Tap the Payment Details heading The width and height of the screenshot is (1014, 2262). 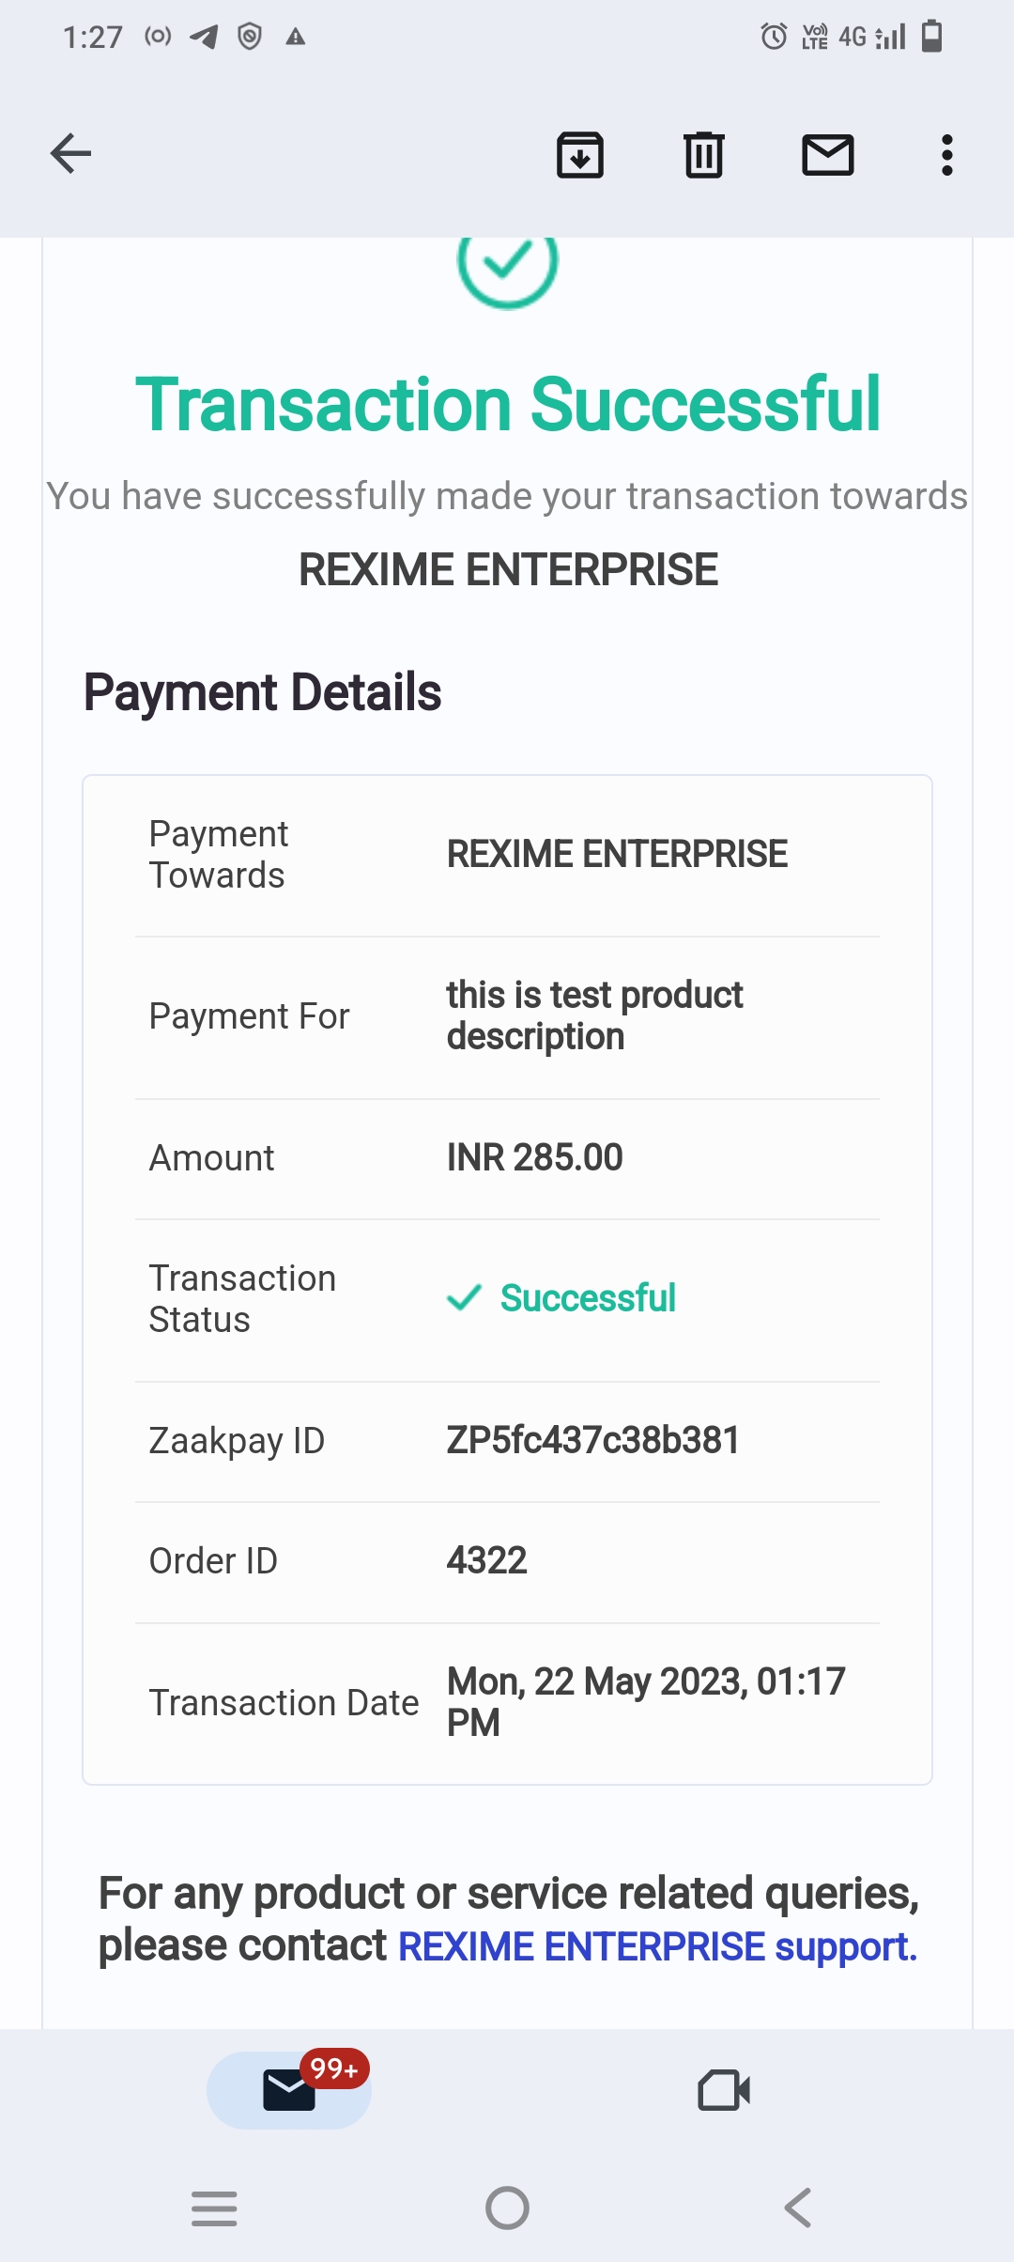click(263, 692)
